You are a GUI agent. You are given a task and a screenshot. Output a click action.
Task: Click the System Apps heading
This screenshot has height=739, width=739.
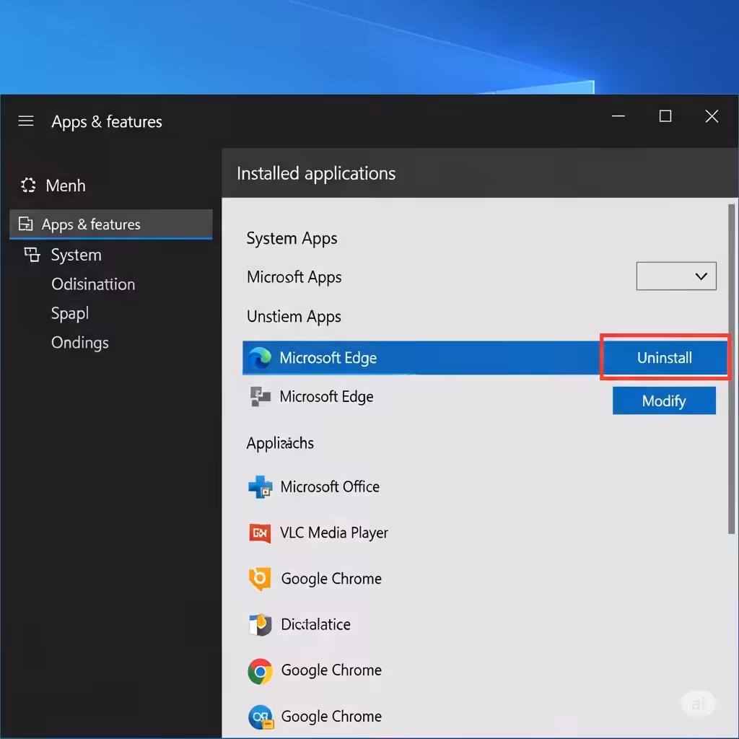tap(292, 238)
